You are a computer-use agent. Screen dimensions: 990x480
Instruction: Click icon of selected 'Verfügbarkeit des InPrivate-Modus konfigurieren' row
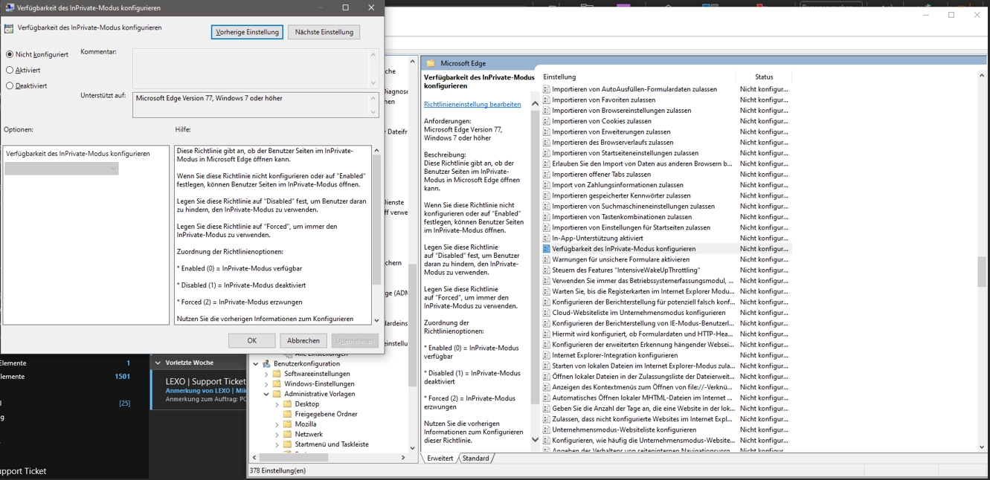[x=547, y=249]
